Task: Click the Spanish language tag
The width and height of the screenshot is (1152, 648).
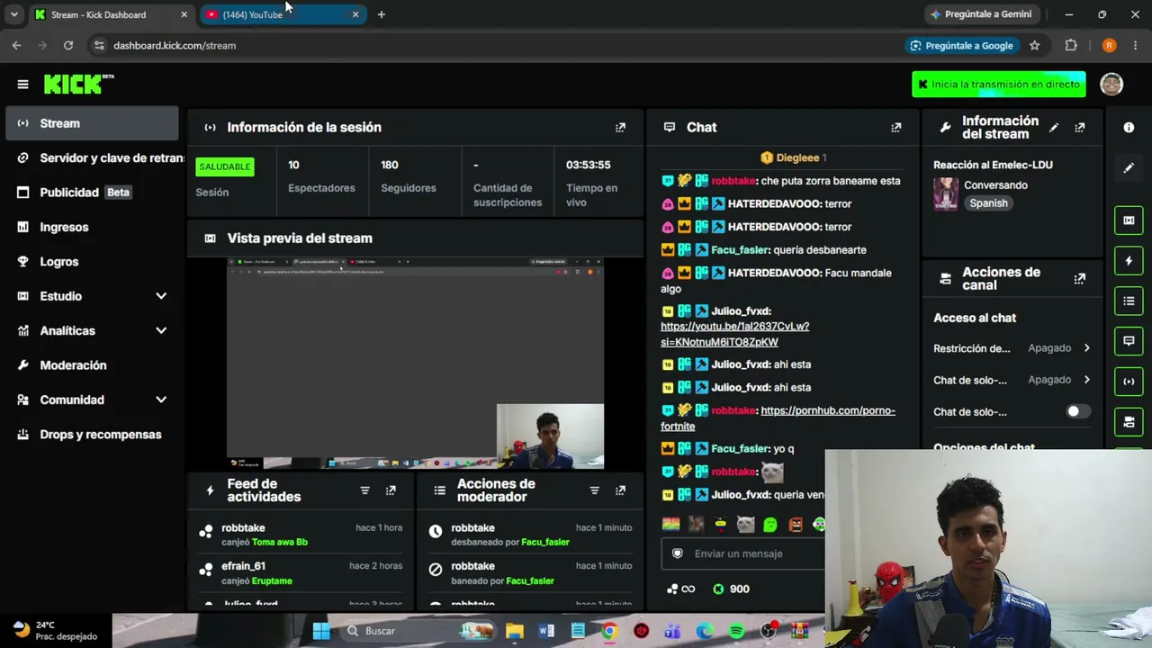Action: coord(988,203)
